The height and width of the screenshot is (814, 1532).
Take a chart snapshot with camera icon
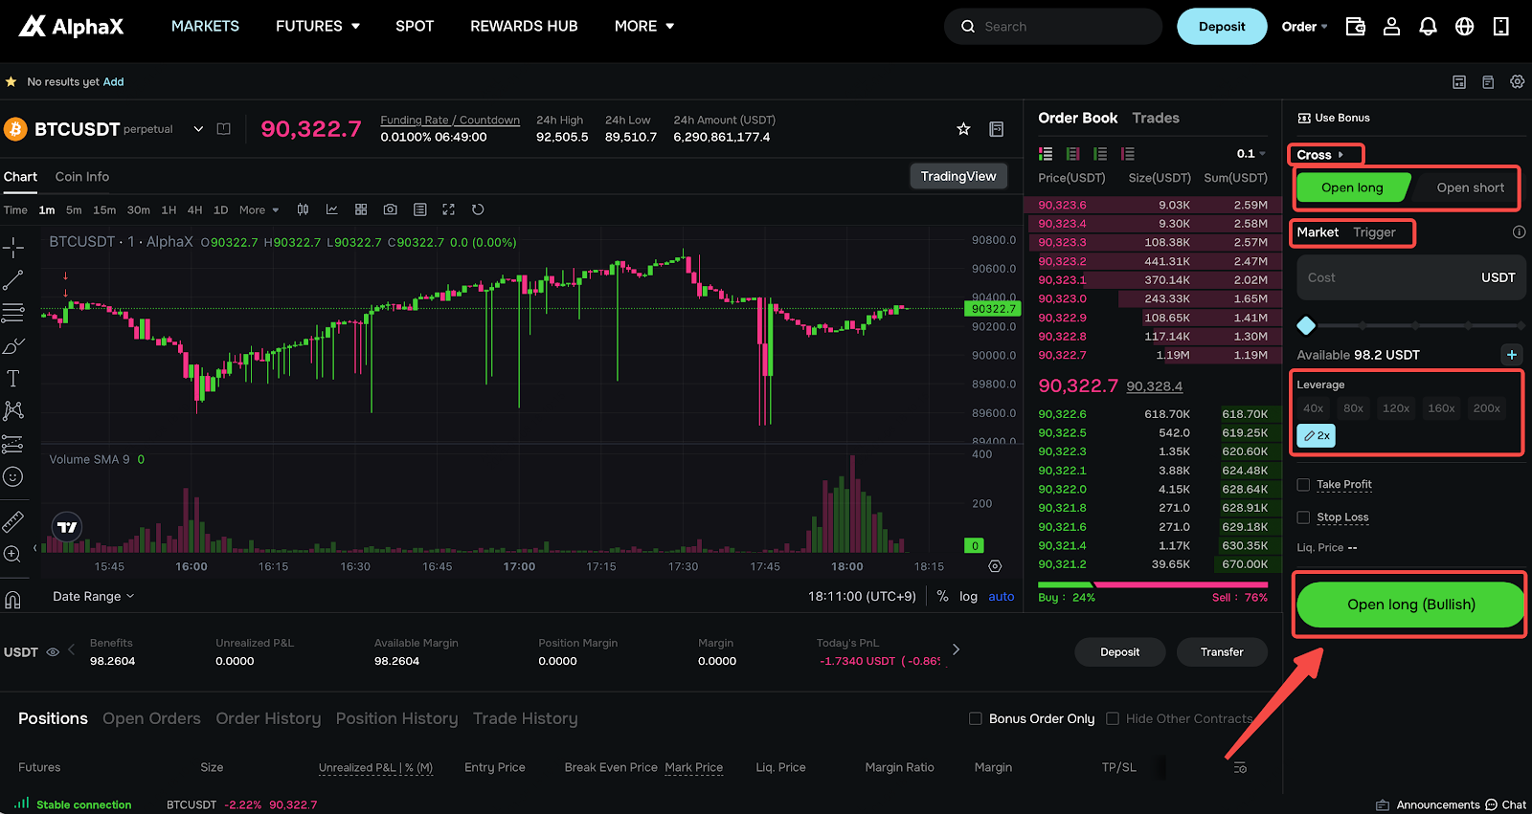390,209
